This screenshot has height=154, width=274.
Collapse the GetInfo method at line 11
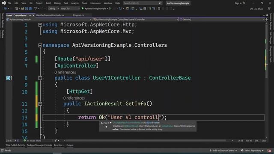coord(40,104)
